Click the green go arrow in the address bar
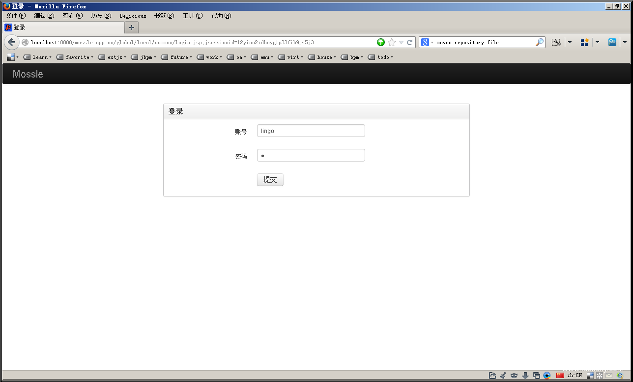The width and height of the screenshot is (633, 382). click(x=381, y=42)
